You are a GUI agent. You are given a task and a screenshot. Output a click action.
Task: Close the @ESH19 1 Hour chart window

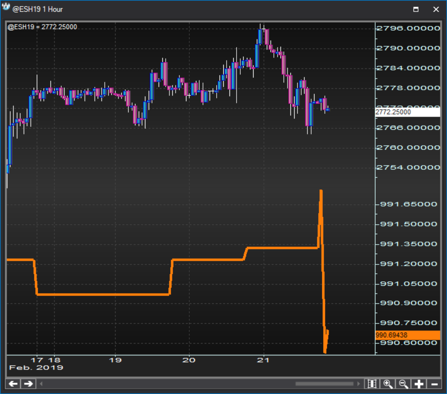pyautogui.click(x=436, y=10)
